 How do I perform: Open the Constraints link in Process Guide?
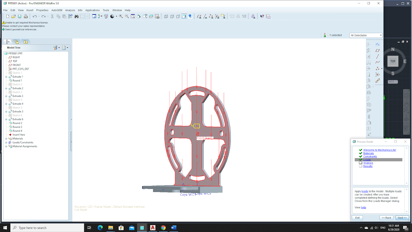370,156
